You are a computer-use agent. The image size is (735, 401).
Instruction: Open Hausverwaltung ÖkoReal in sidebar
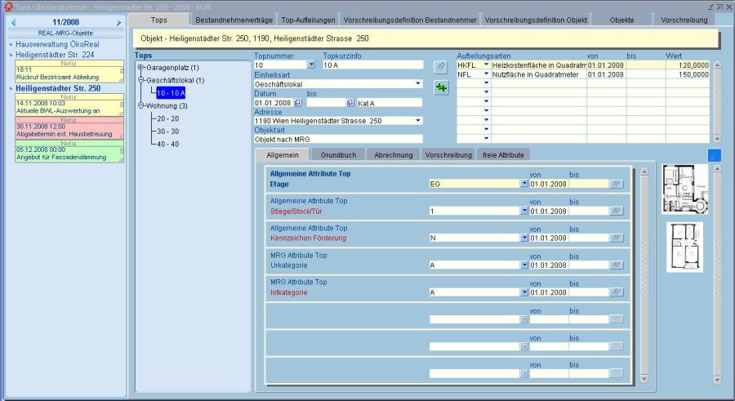click(57, 45)
